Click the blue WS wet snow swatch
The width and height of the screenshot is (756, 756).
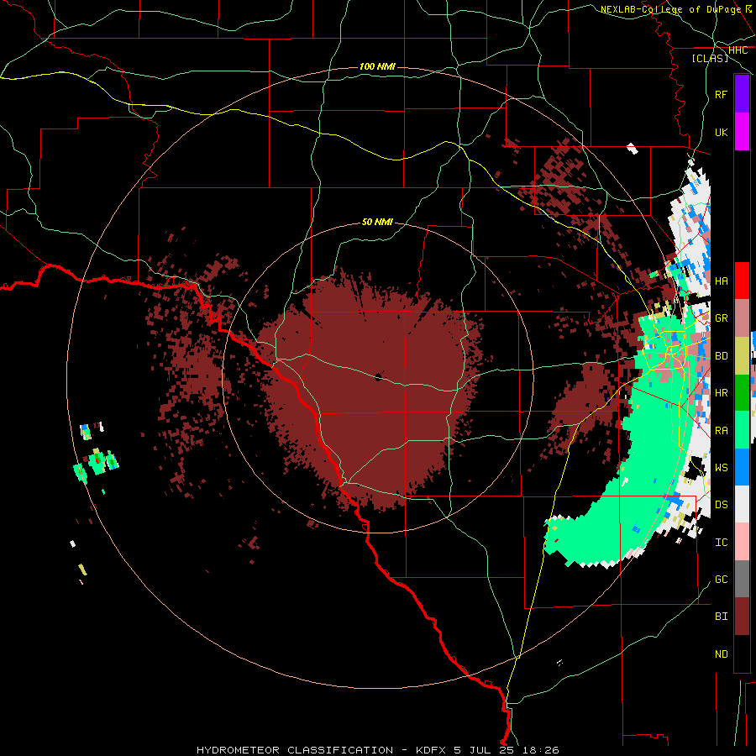[742, 467]
